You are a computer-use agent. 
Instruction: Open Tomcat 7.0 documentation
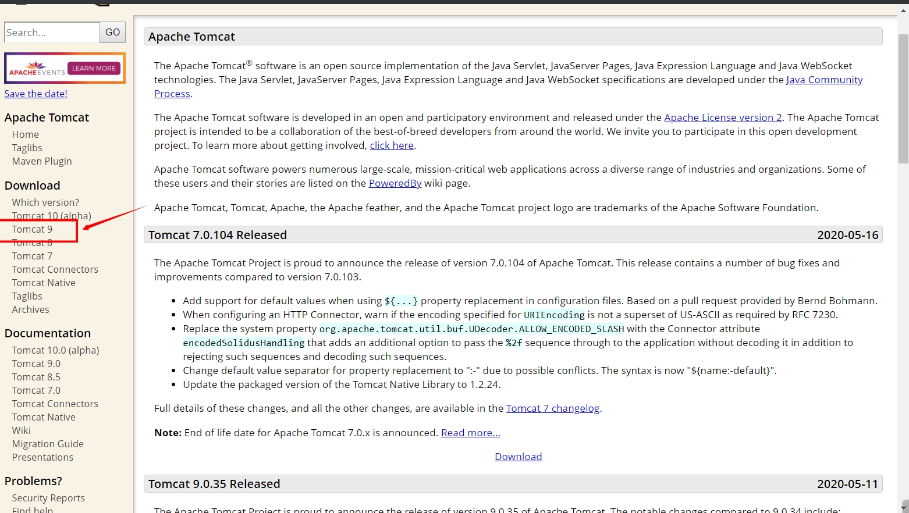click(36, 390)
